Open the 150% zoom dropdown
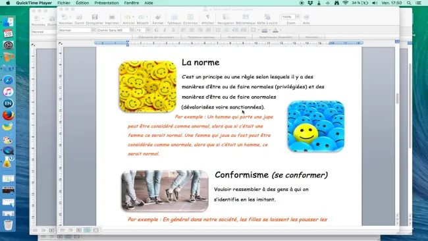This screenshot has height=241, width=428. [x=298, y=16]
